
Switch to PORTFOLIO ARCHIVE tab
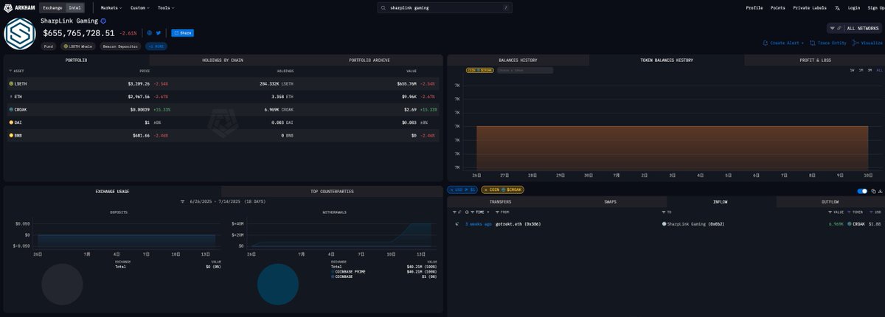369,60
